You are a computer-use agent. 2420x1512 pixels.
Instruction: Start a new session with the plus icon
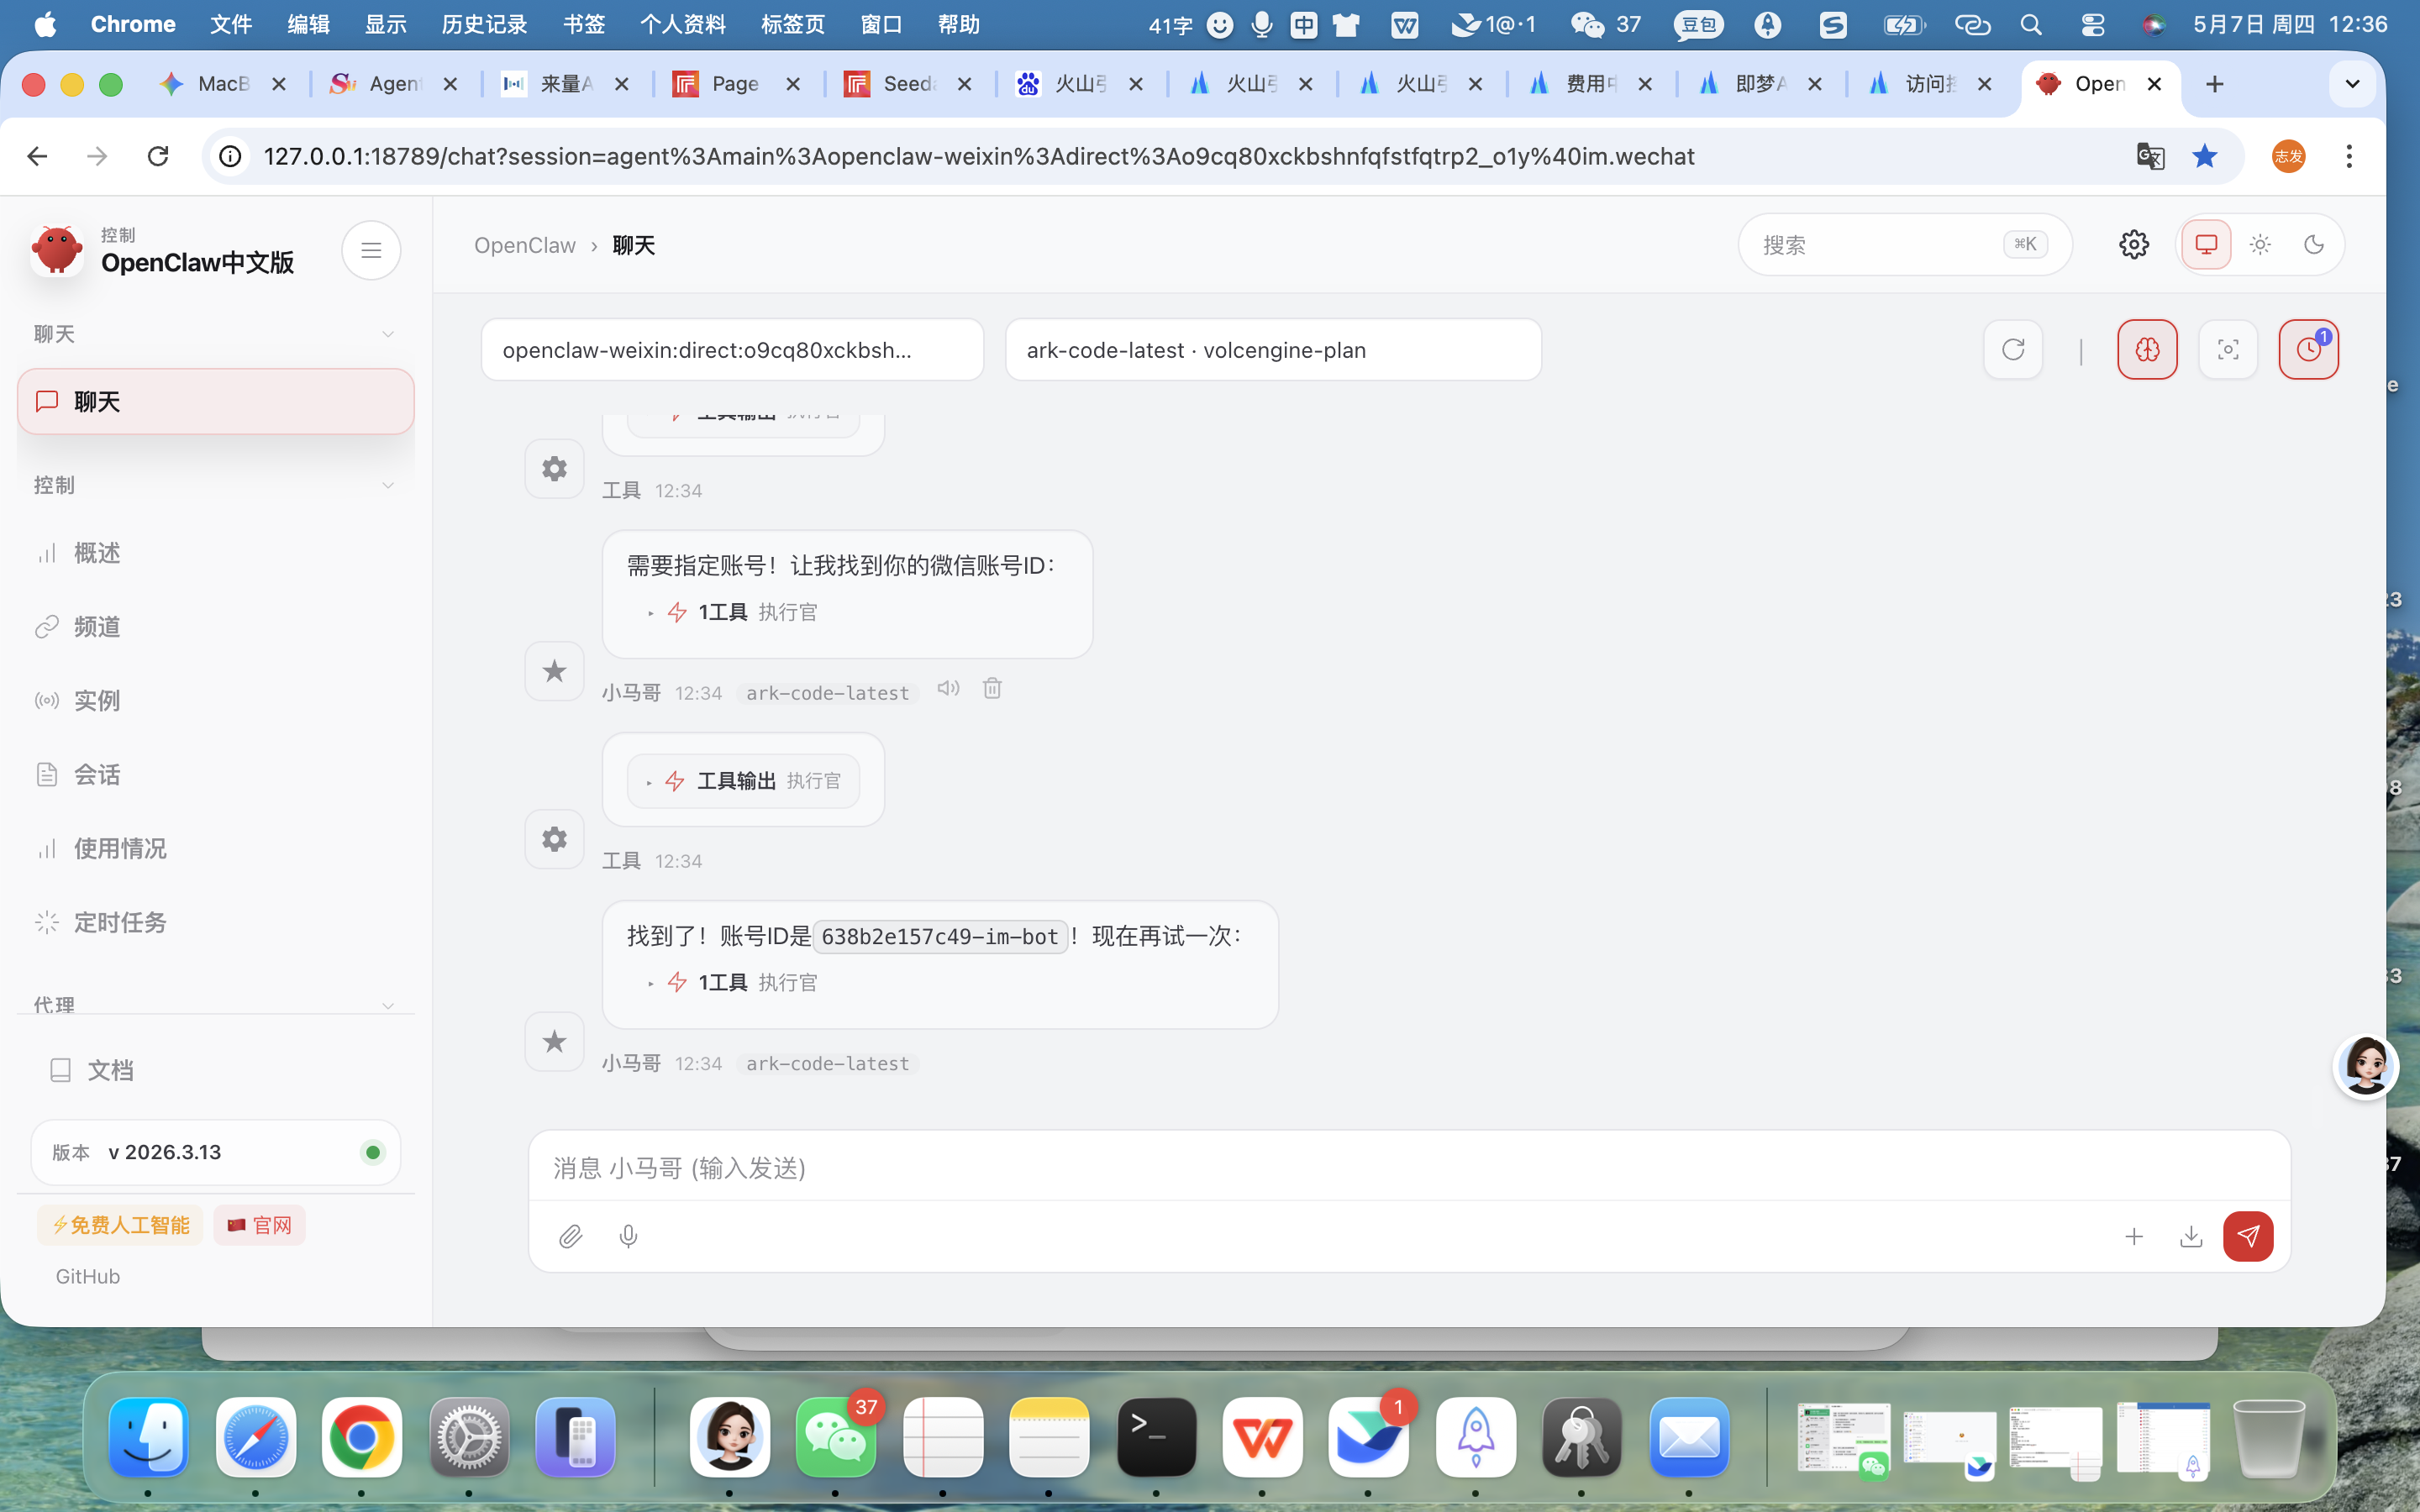2134,1237
